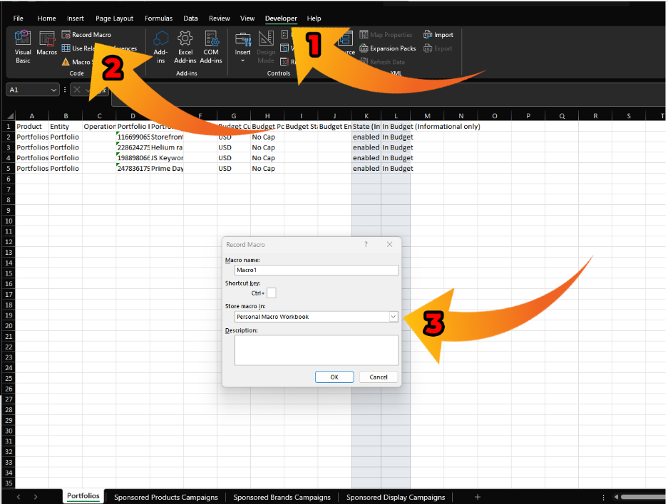Select the Developer tab
Image resolution: width=668 pixels, height=504 pixels.
coord(281,19)
